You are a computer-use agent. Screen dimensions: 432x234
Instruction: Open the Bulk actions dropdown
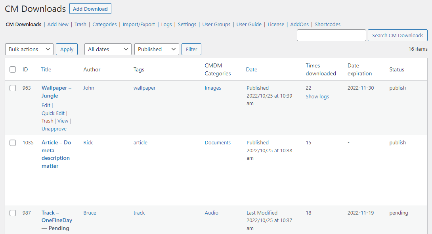(29, 49)
